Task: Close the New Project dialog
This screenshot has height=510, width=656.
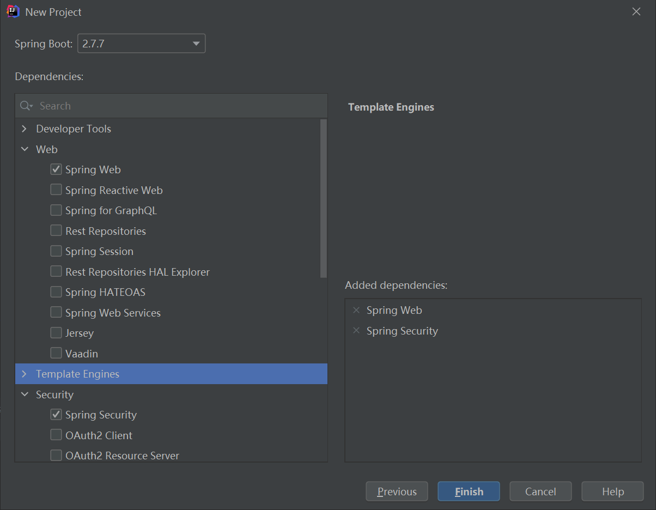Action: tap(636, 11)
